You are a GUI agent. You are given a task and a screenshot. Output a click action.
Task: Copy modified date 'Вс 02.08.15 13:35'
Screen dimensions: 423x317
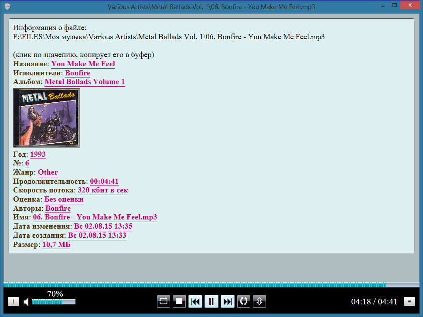(x=103, y=226)
